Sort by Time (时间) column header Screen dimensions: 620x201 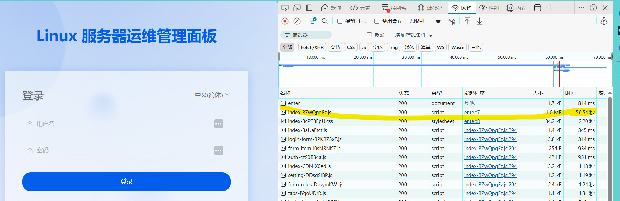click(580, 93)
